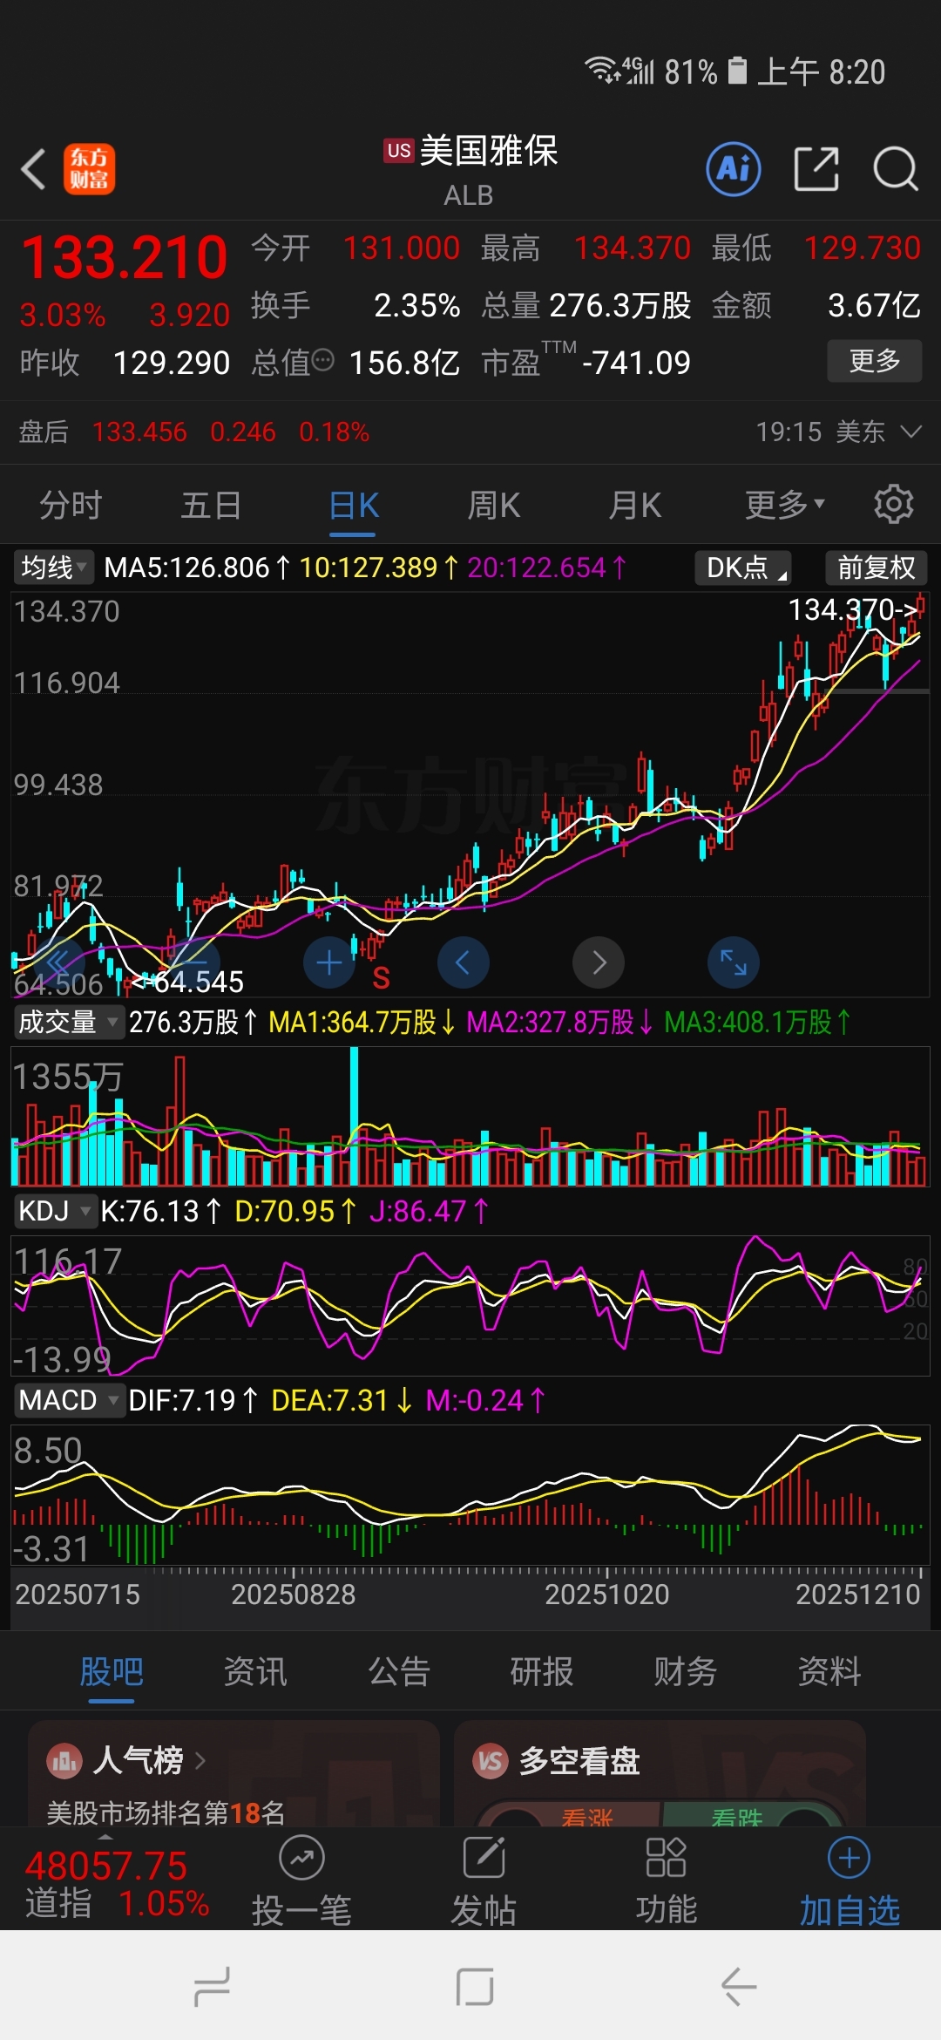
Task: Open 多空看盘 VS icon
Action: 491,1761
